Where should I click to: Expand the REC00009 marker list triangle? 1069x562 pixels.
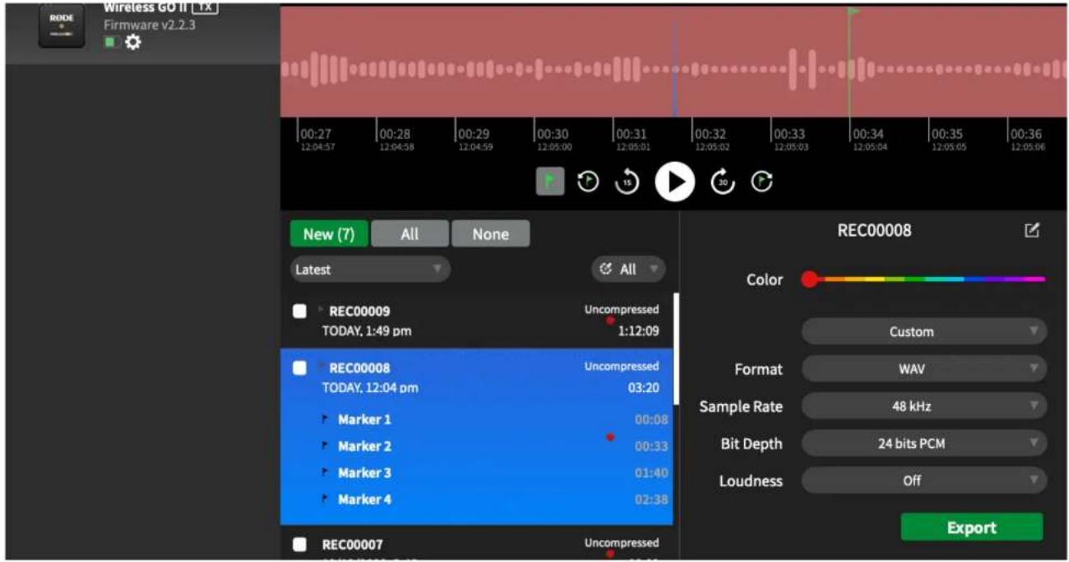[320, 310]
